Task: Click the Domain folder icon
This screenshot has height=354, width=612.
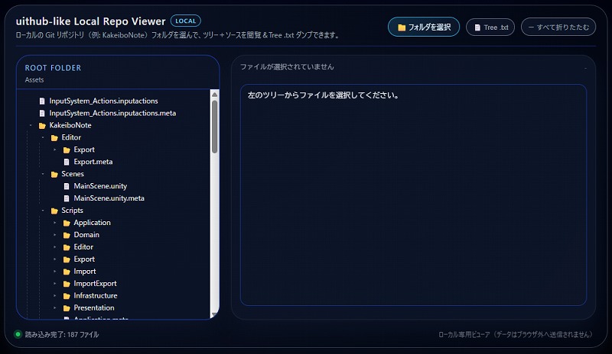Action: click(x=67, y=235)
